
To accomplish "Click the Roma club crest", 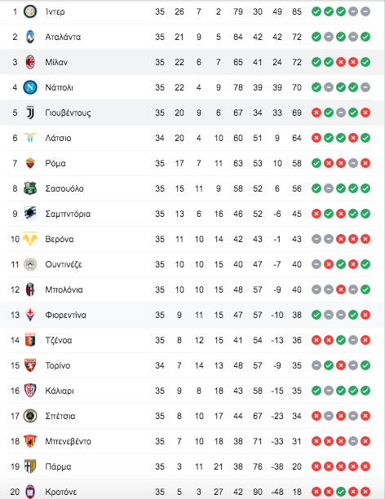I will 30,163.
